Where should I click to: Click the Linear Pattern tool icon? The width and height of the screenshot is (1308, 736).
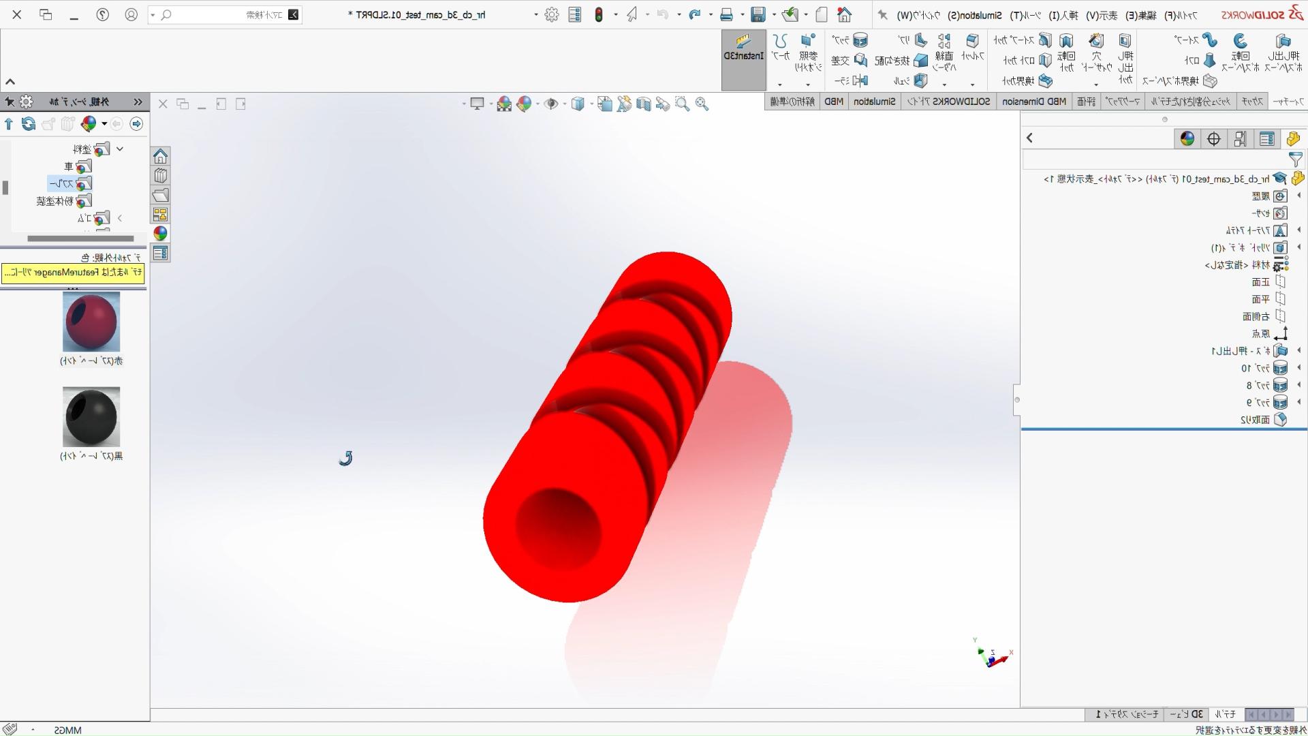[944, 42]
